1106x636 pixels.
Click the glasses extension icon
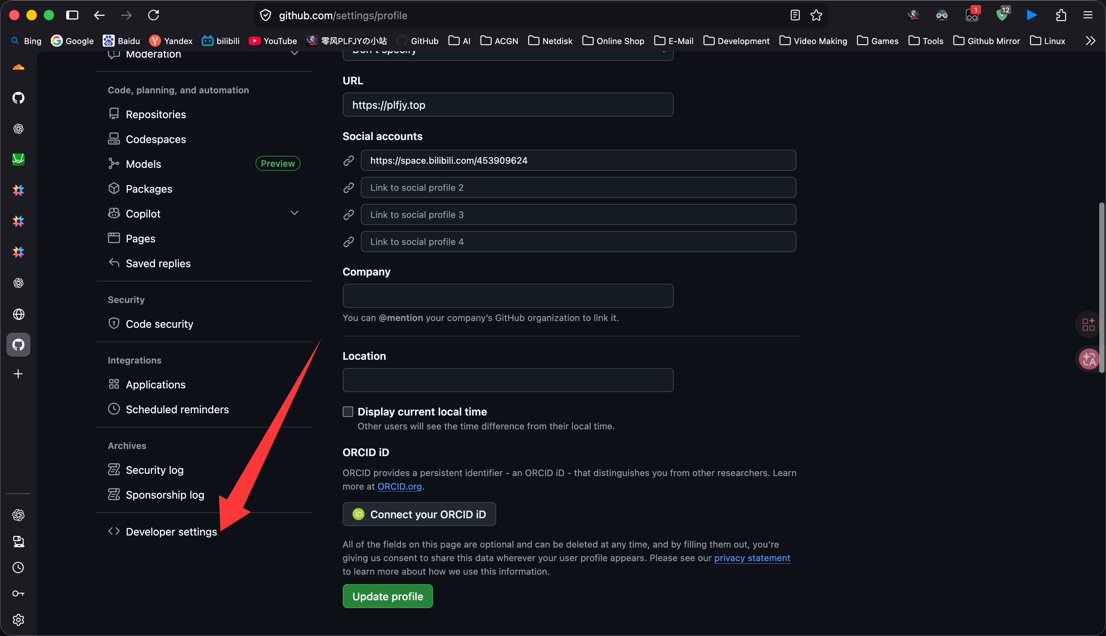[x=942, y=15]
